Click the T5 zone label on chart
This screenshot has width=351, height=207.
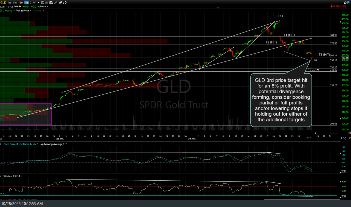pyautogui.click(x=313, y=70)
